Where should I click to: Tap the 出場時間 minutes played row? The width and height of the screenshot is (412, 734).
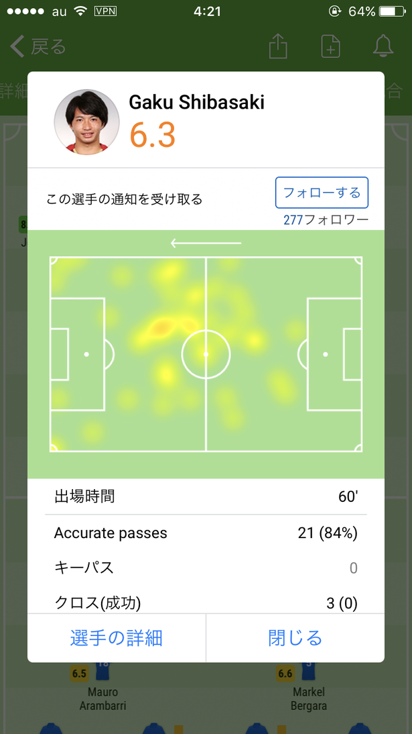[206, 496]
